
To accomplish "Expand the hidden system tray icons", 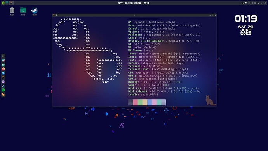I will [x=261, y=3].
